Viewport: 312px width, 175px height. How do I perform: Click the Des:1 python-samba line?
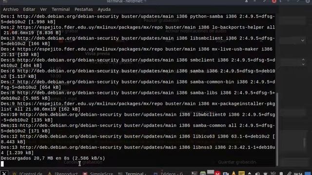coord(137,19)
